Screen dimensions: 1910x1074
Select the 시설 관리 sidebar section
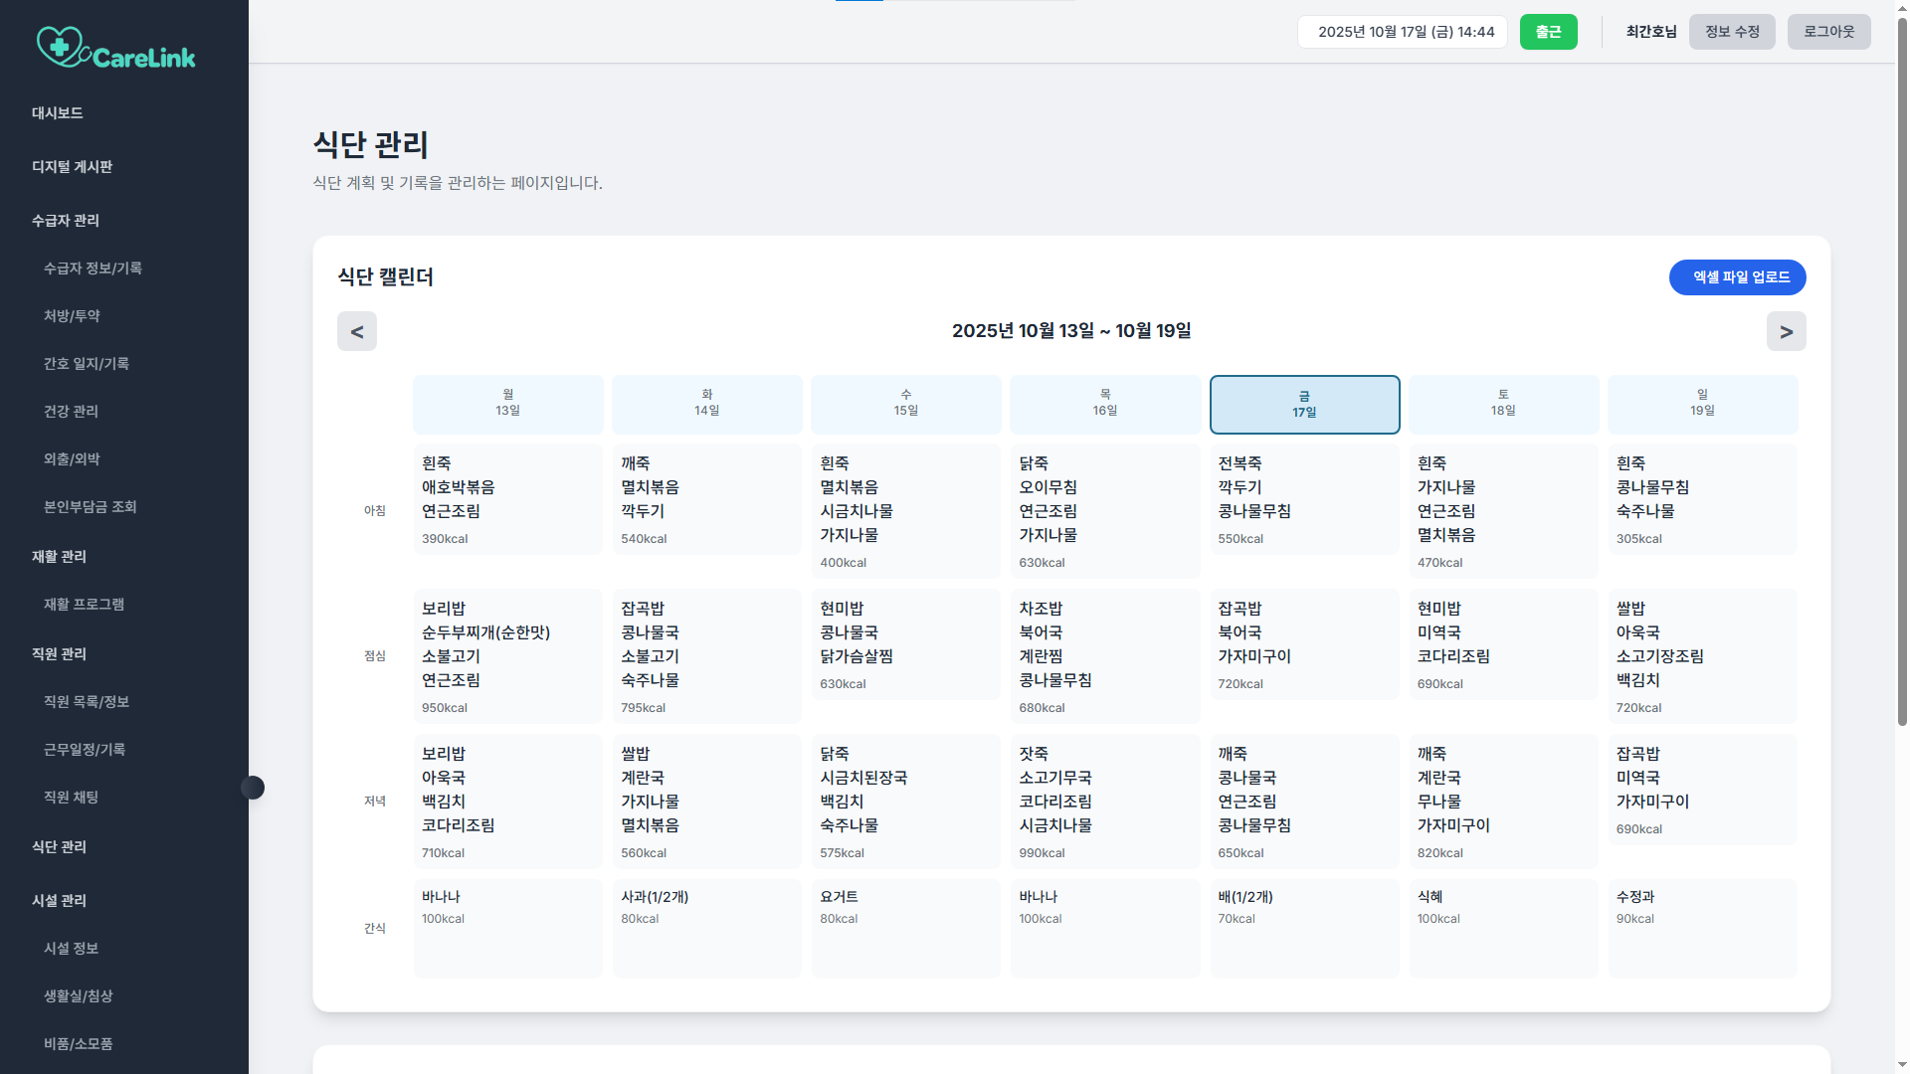coord(60,901)
